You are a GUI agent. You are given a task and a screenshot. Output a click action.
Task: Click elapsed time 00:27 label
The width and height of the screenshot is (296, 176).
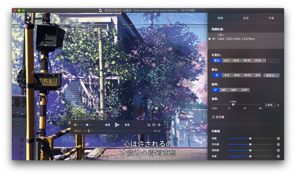coord(77,131)
